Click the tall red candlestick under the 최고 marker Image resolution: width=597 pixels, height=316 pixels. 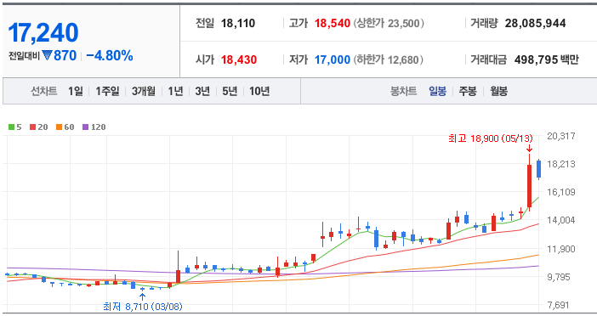pos(529,185)
